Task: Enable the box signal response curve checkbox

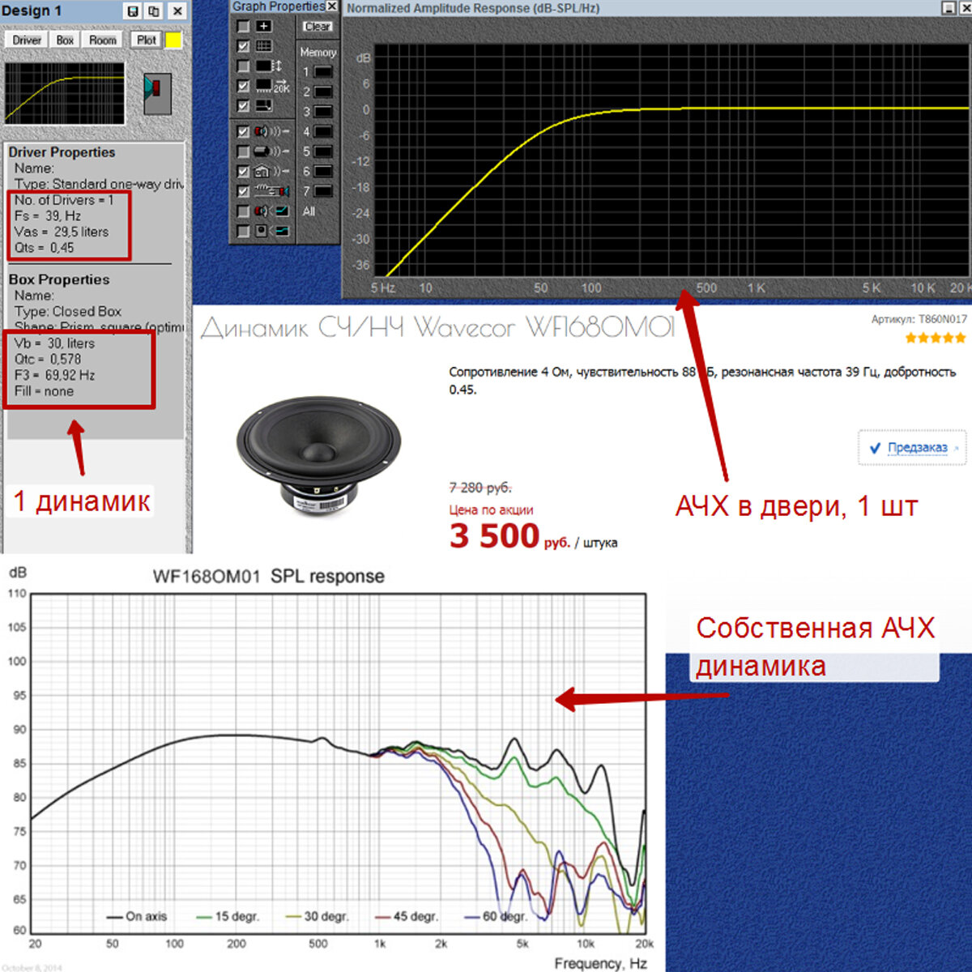Action: (x=243, y=232)
